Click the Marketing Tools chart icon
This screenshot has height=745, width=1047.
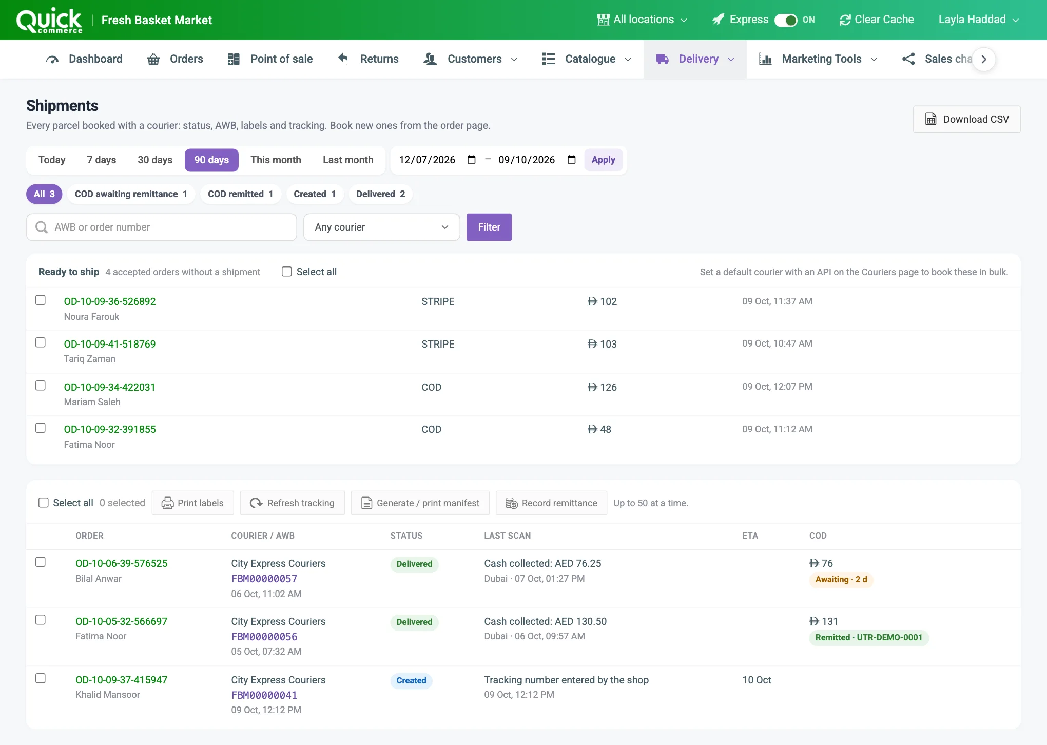[x=765, y=60]
